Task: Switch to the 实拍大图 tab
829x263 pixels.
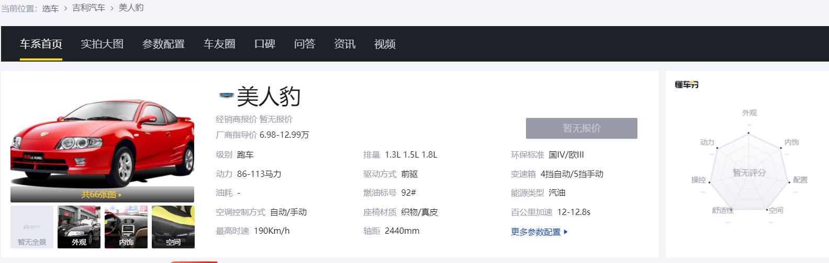Action: [102, 44]
